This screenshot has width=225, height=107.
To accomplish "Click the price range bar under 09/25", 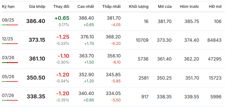I will coord(10,25).
